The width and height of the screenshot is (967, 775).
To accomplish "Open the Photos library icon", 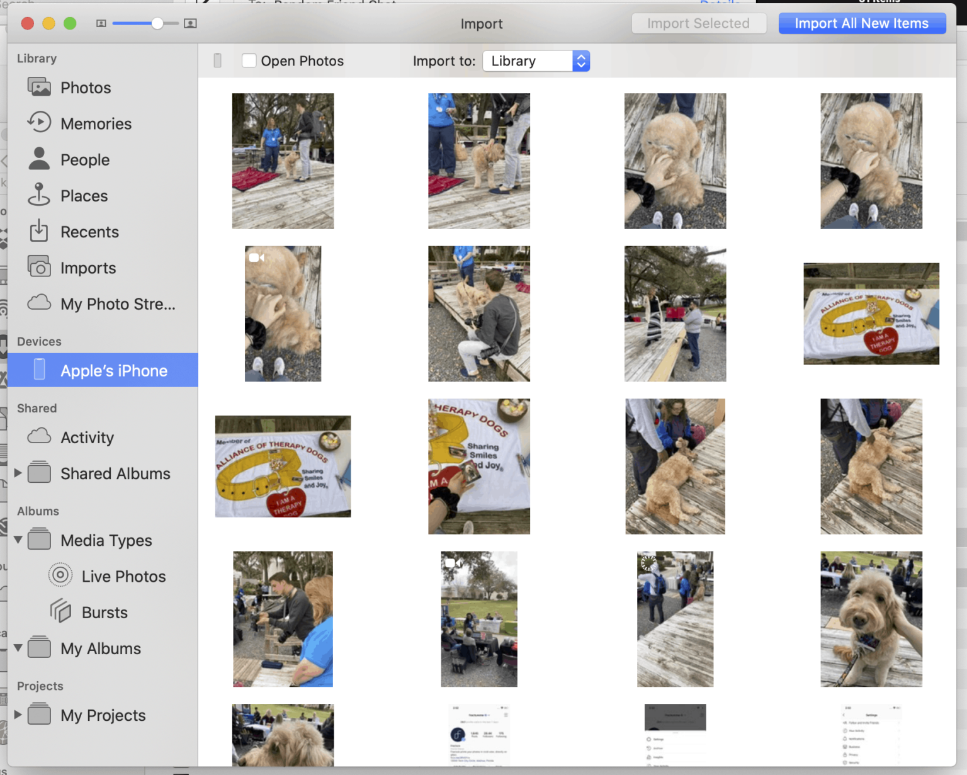I will [39, 88].
